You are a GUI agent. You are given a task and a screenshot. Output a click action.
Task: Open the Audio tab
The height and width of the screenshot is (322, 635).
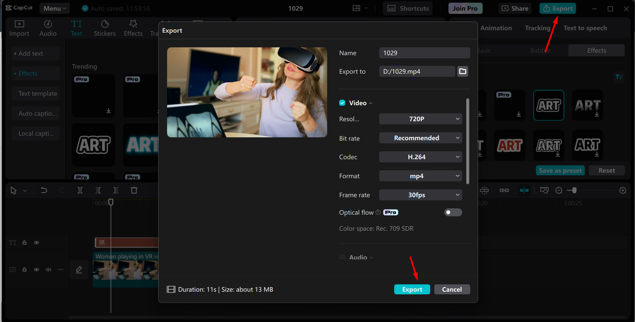pyautogui.click(x=48, y=28)
